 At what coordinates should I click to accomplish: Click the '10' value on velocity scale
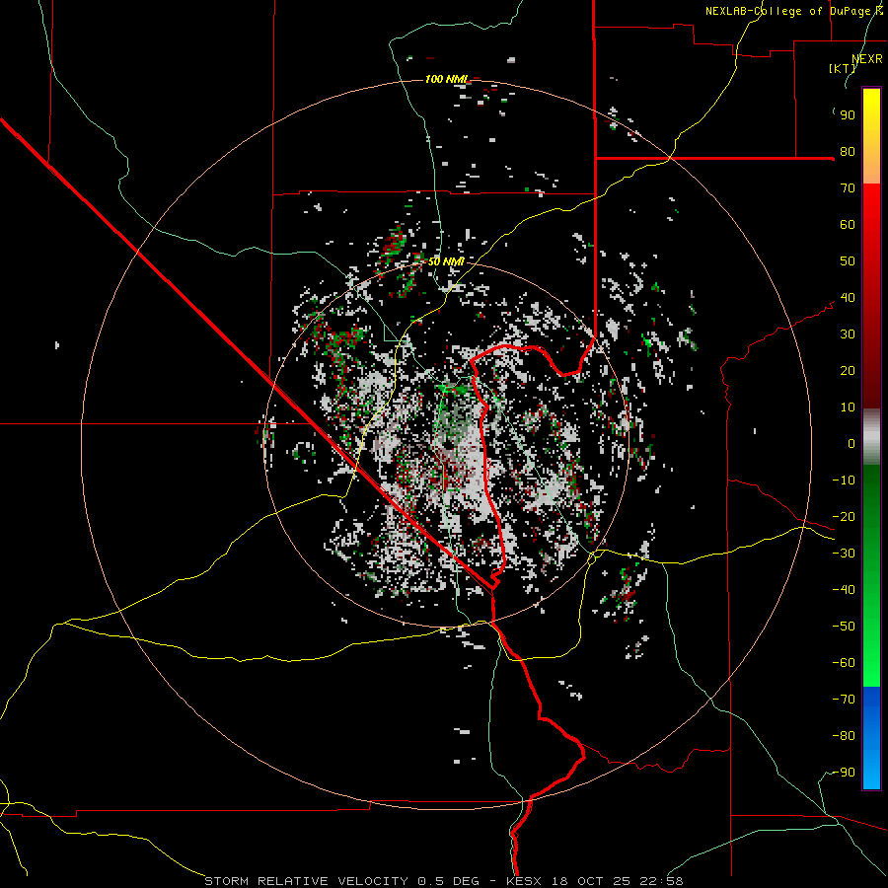coord(848,407)
